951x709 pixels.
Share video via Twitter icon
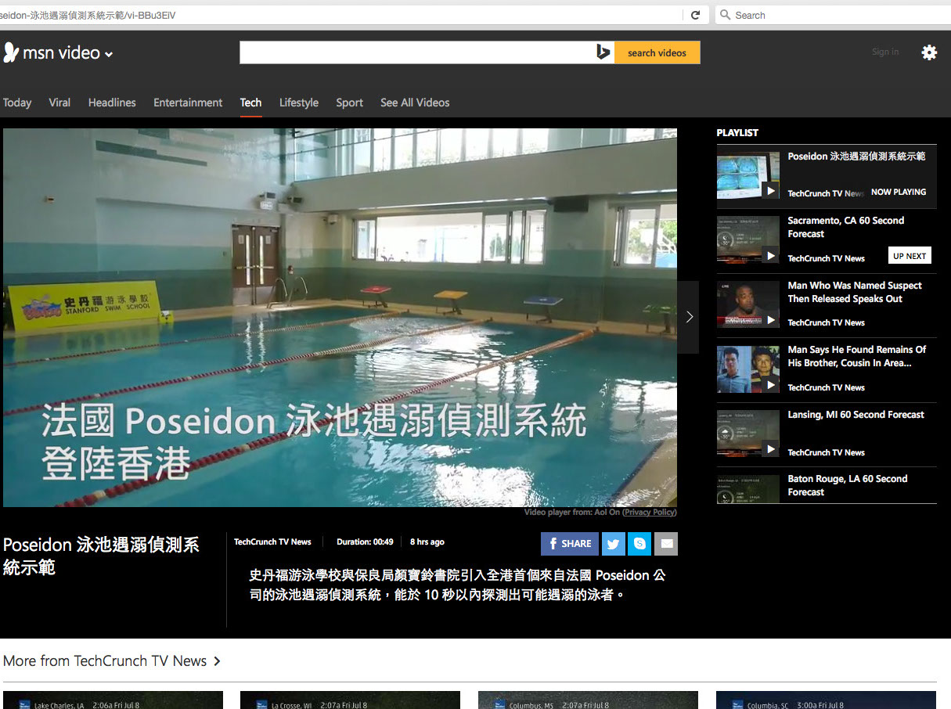(614, 544)
